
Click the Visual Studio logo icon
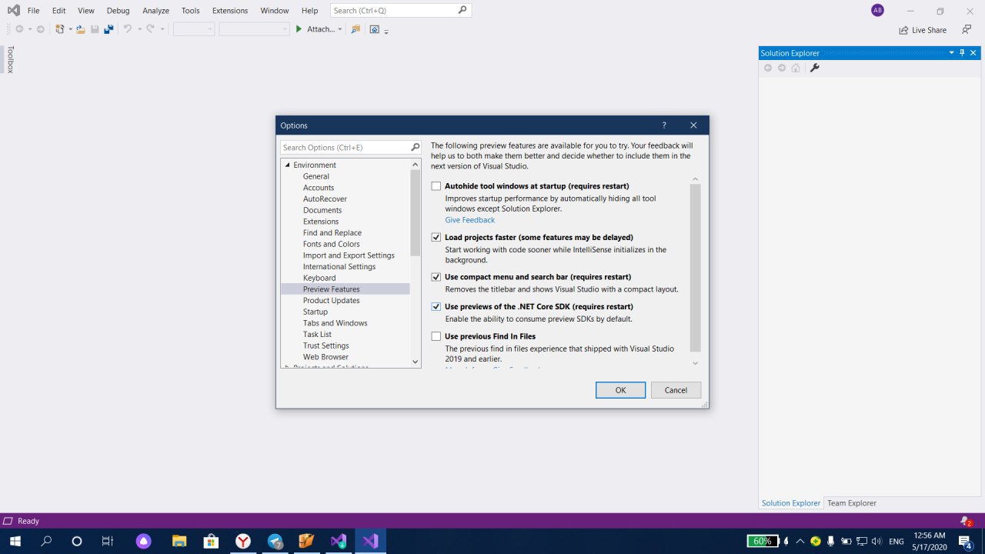[13, 11]
